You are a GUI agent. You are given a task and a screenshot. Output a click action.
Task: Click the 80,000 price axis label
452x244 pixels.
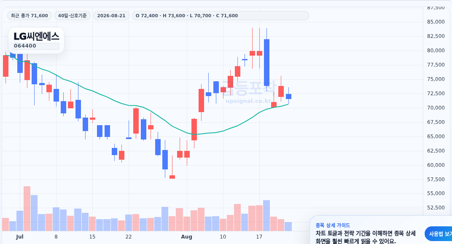point(436,51)
